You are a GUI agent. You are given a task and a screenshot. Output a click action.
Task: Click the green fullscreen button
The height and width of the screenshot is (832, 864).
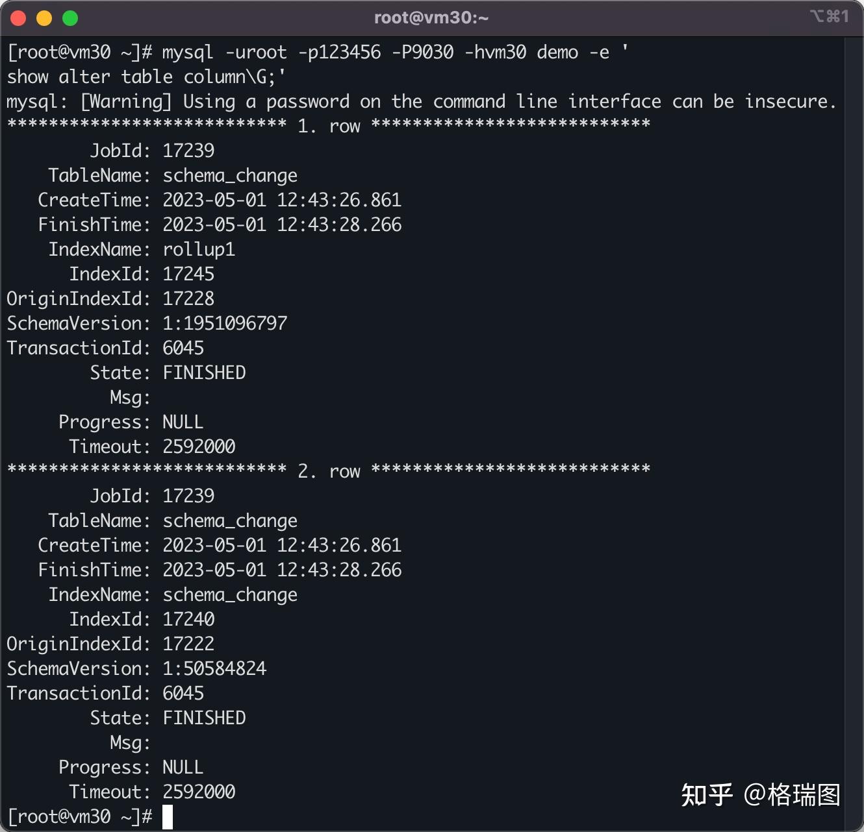(x=70, y=18)
